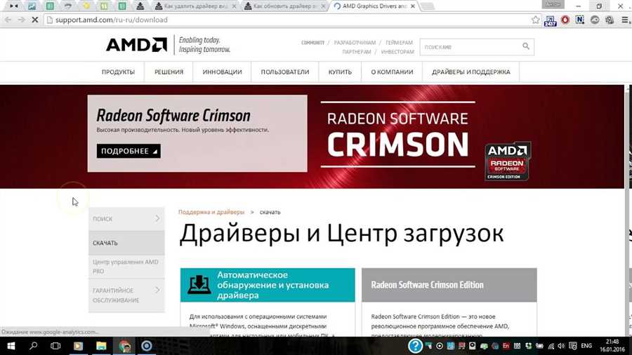The image size is (632, 355).
Task: Click the taskbar search magnifier icon
Action: 34,346
